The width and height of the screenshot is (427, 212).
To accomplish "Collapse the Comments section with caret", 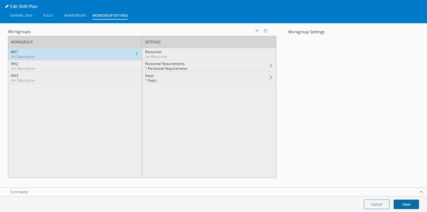I will [421, 192].
